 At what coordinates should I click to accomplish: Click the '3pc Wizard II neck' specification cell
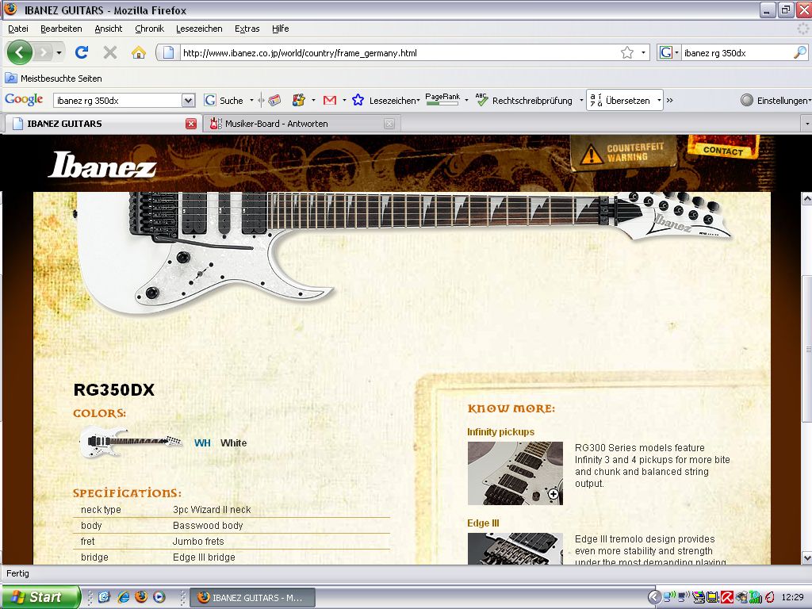(x=212, y=510)
